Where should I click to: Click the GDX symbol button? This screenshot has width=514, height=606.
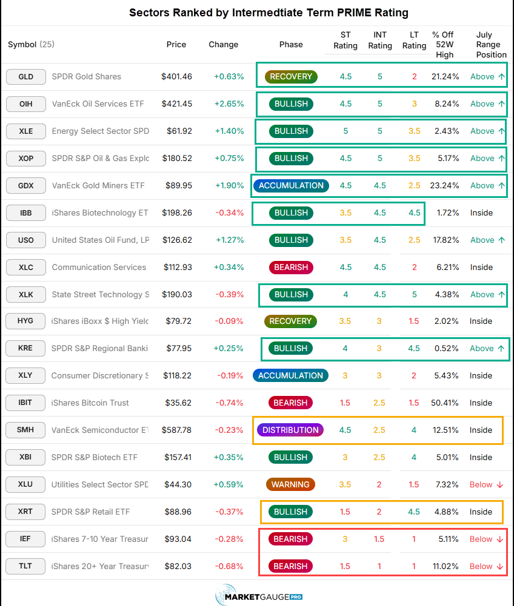26,185
